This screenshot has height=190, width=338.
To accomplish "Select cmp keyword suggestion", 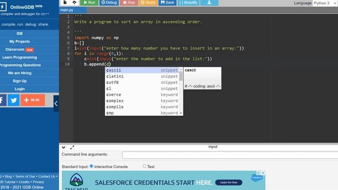I will (x=142, y=113).
